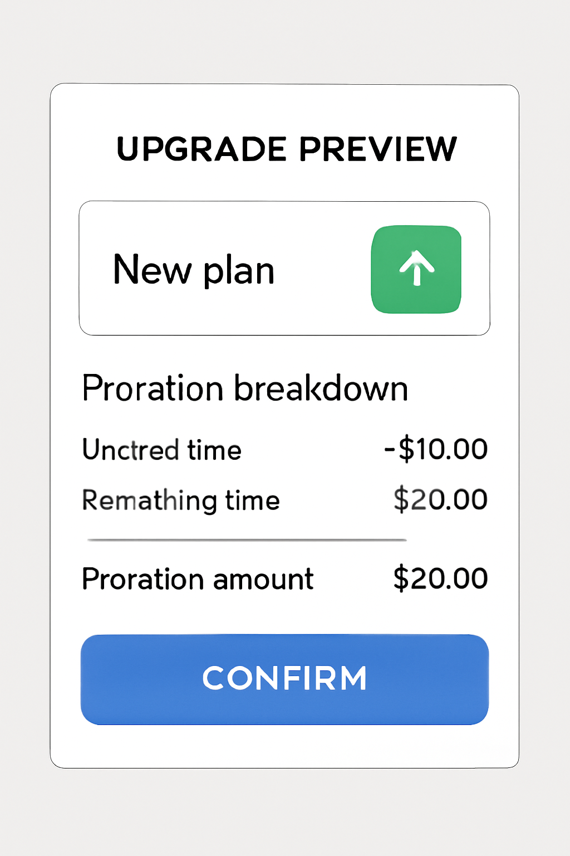Viewport: 570px width, 856px height.
Task: Select the Remathing time entry
Action: click(180, 500)
